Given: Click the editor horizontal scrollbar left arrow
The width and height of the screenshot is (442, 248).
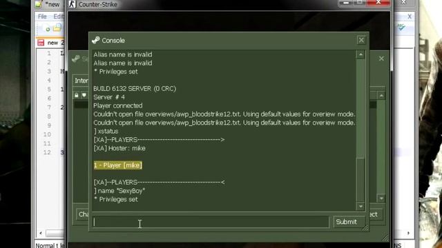Looking at the screenshot, I should [x=41, y=233].
